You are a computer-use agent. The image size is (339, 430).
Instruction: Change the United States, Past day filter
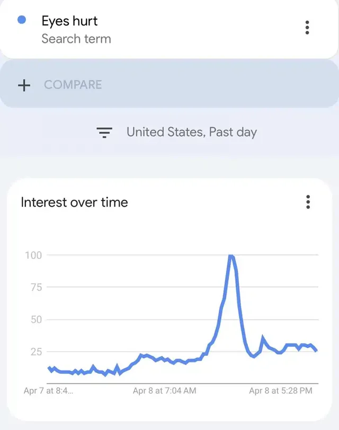point(191,132)
